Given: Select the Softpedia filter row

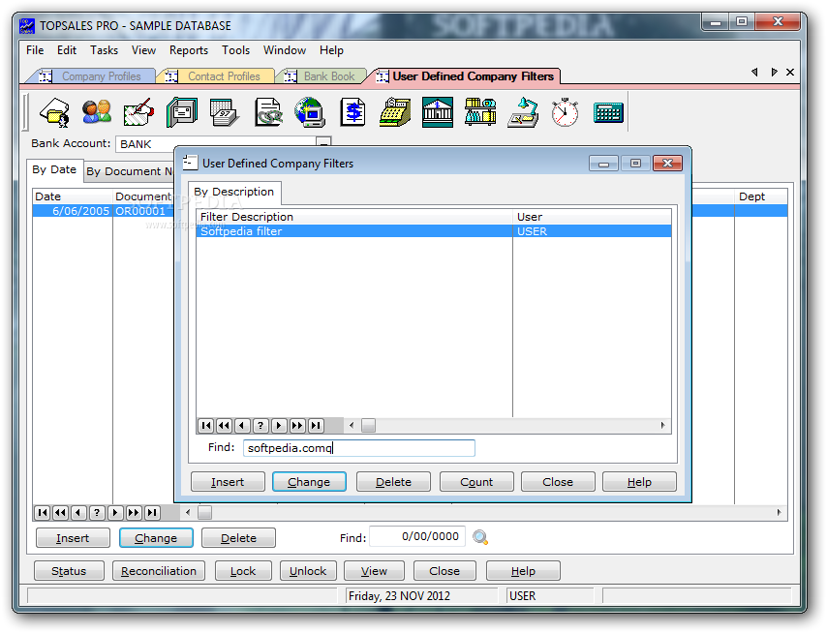Looking at the screenshot, I should [434, 231].
